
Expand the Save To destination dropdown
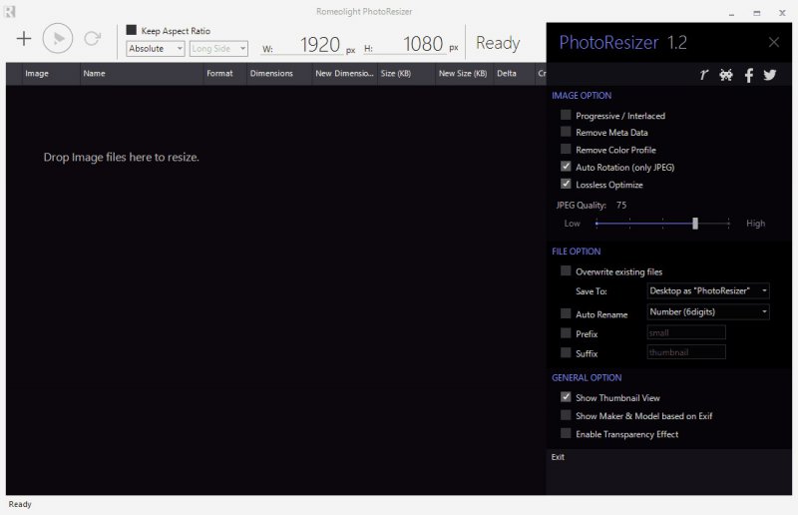(x=708, y=290)
